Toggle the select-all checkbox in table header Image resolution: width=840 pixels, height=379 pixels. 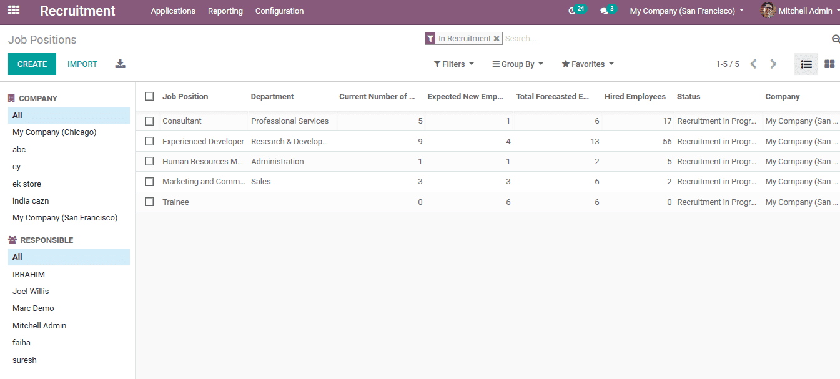tap(149, 96)
